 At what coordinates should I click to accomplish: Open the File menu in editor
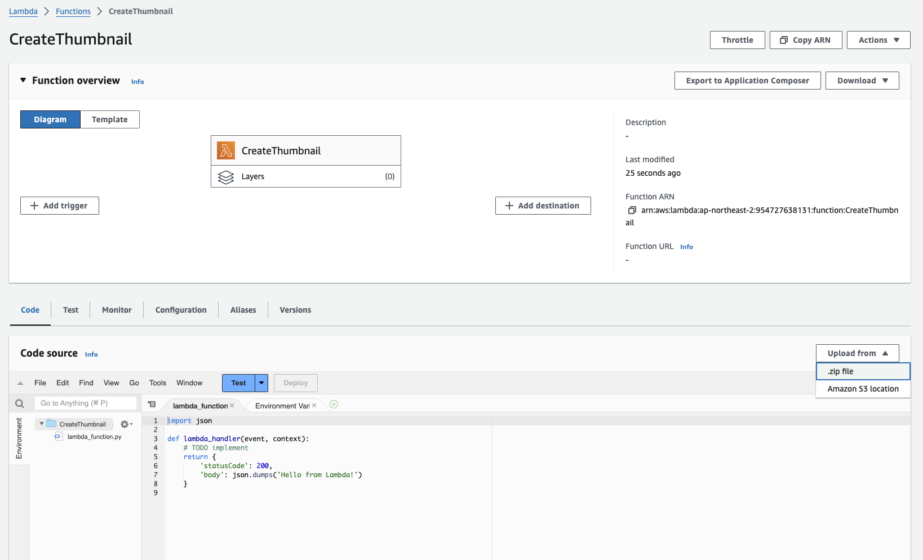click(x=40, y=383)
